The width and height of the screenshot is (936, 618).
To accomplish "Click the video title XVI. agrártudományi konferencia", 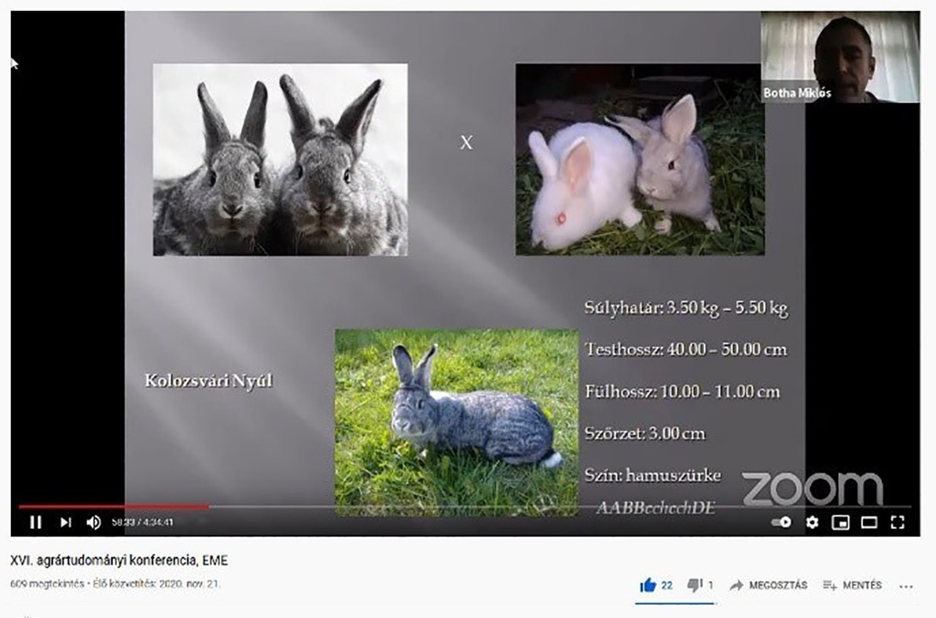I will (x=119, y=561).
